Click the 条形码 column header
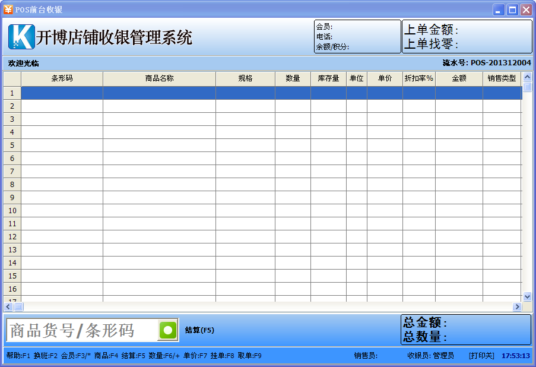 pyautogui.click(x=61, y=78)
